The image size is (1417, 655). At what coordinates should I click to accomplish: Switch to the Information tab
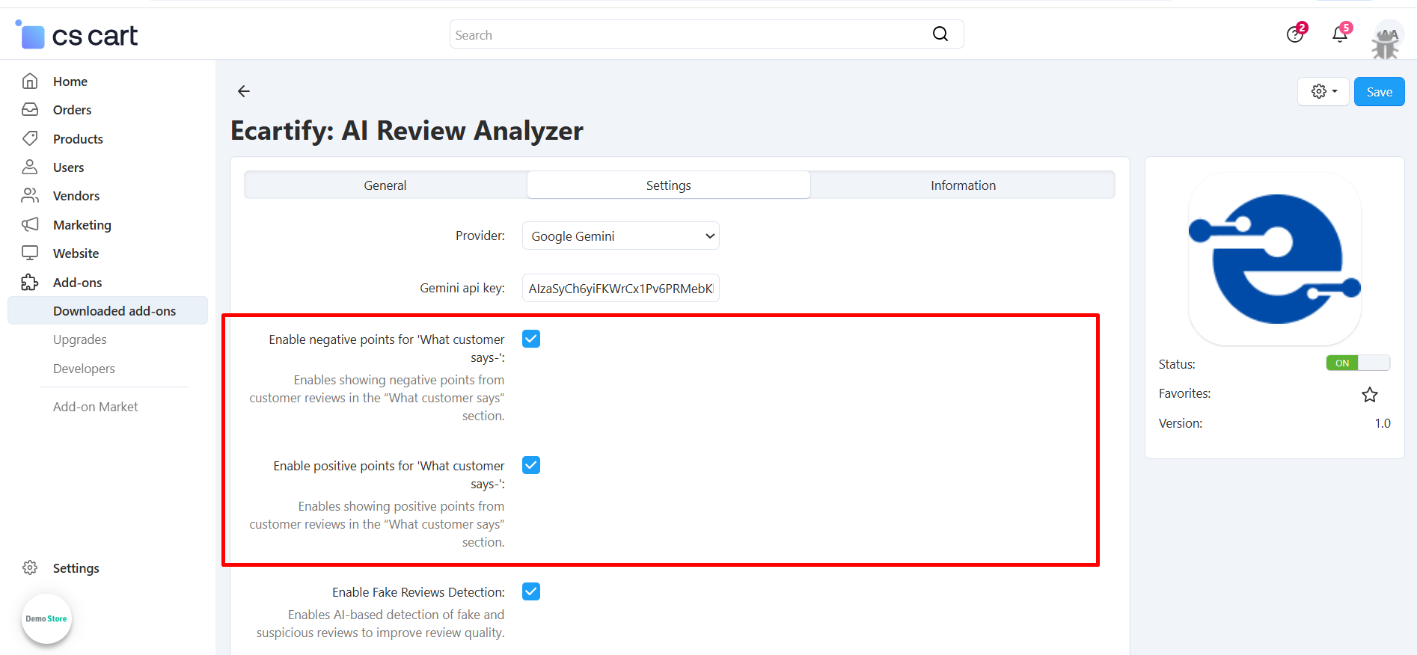[963, 185]
